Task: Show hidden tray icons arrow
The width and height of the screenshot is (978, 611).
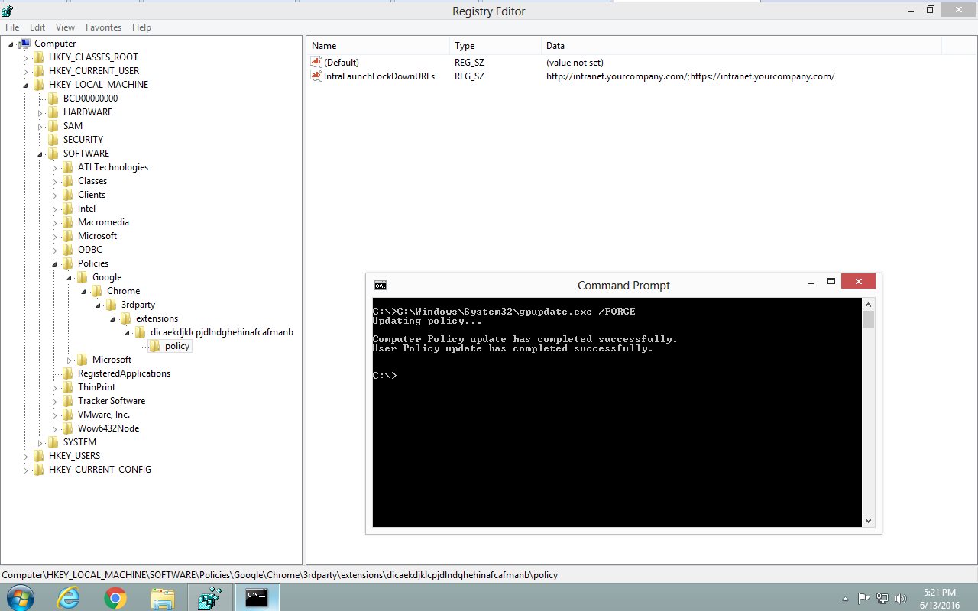Action: 845,598
